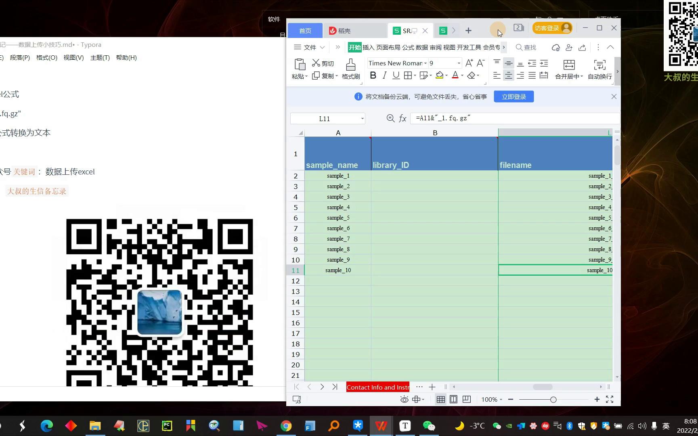This screenshot has width=698, height=436.
Task: Align text right
Action: click(x=520, y=75)
